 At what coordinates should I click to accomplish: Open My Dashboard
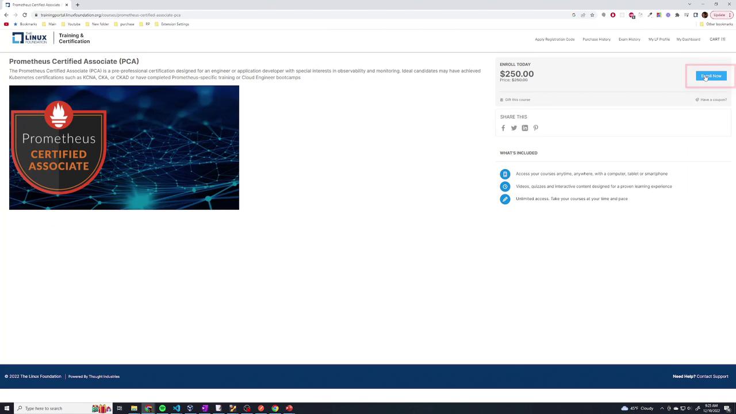[x=688, y=39]
